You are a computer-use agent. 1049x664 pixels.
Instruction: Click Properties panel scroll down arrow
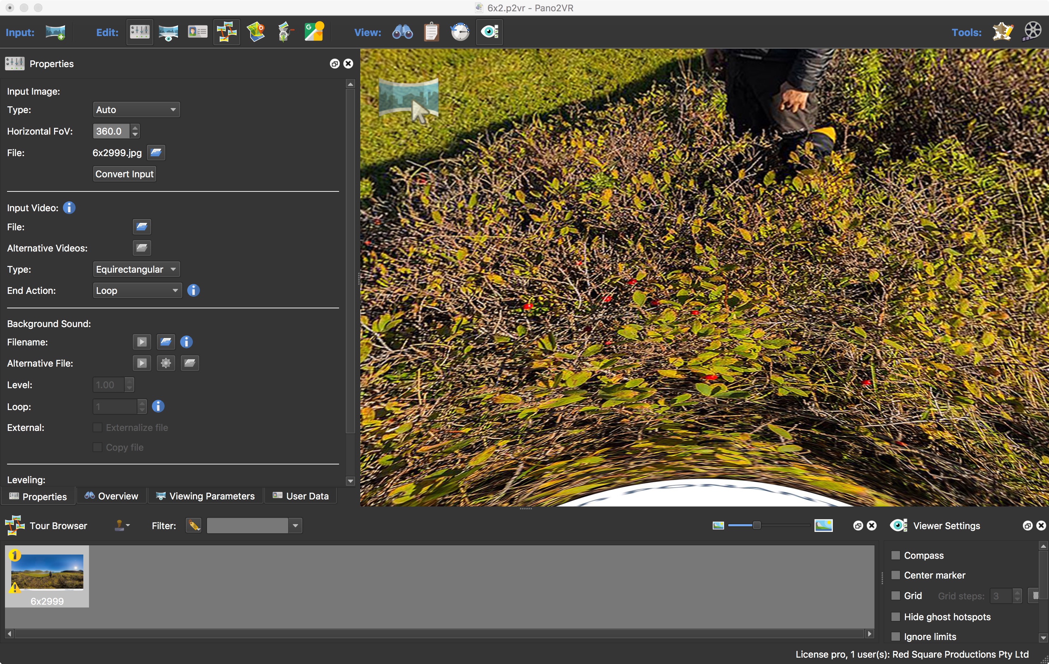(350, 481)
